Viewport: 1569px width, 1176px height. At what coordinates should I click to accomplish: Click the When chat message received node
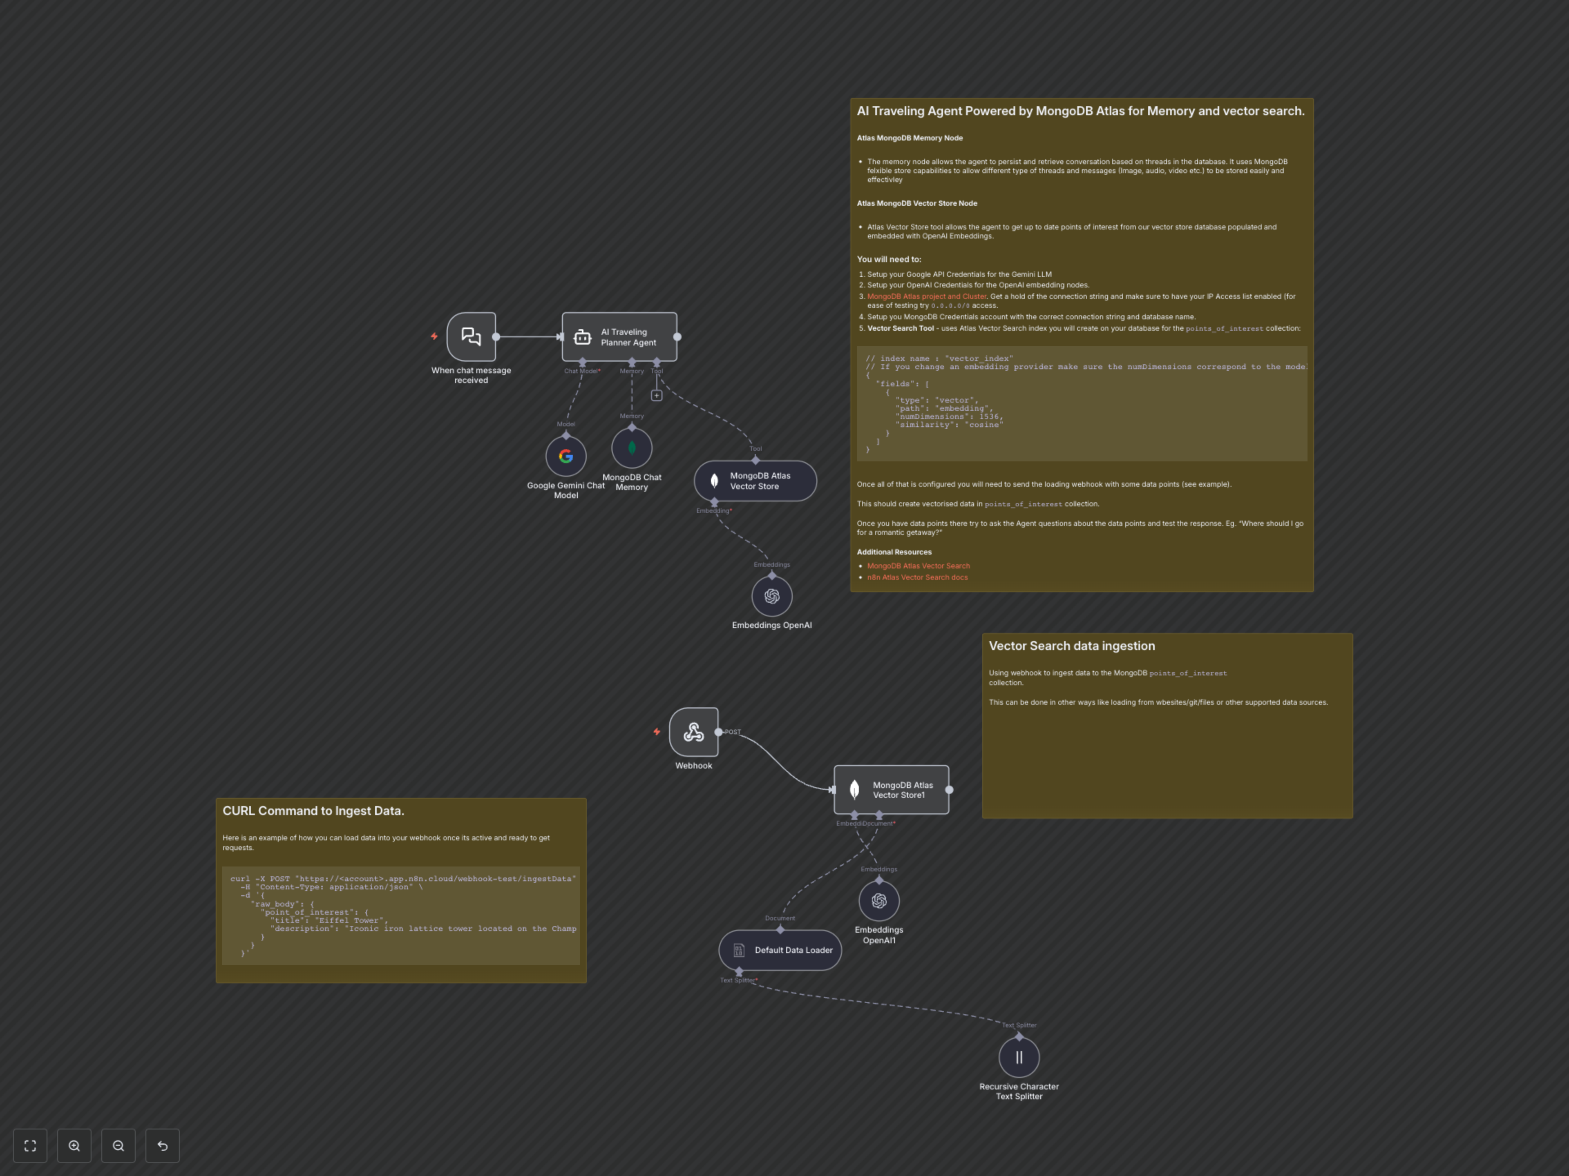471,337
